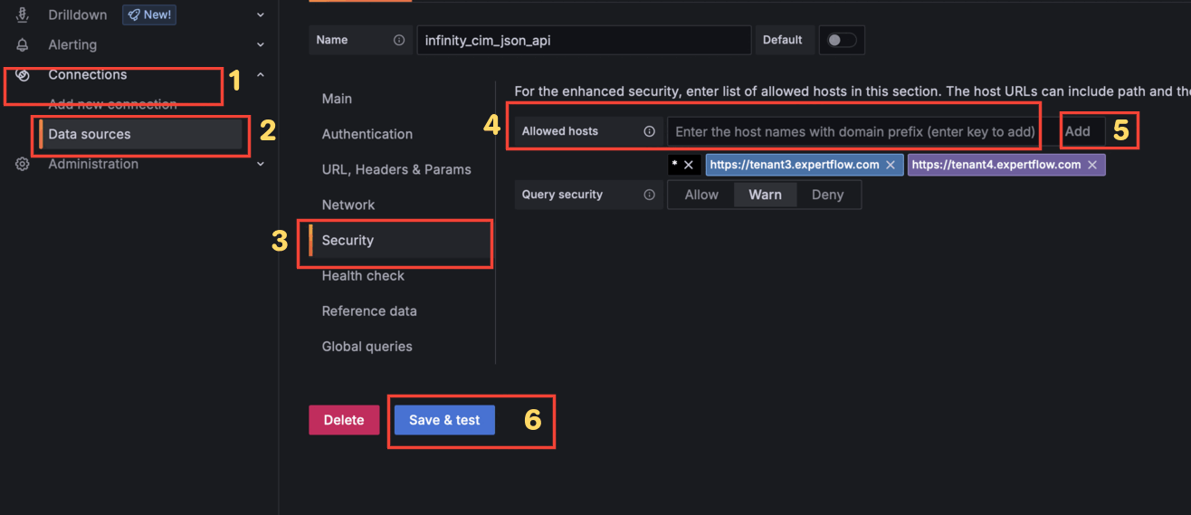Click the Connections link icon
Image resolution: width=1191 pixels, height=515 pixels.
click(x=23, y=75)
